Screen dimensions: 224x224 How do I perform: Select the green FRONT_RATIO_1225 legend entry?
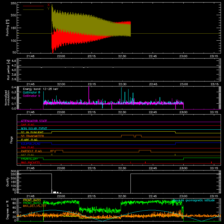(x=36, y=203)
